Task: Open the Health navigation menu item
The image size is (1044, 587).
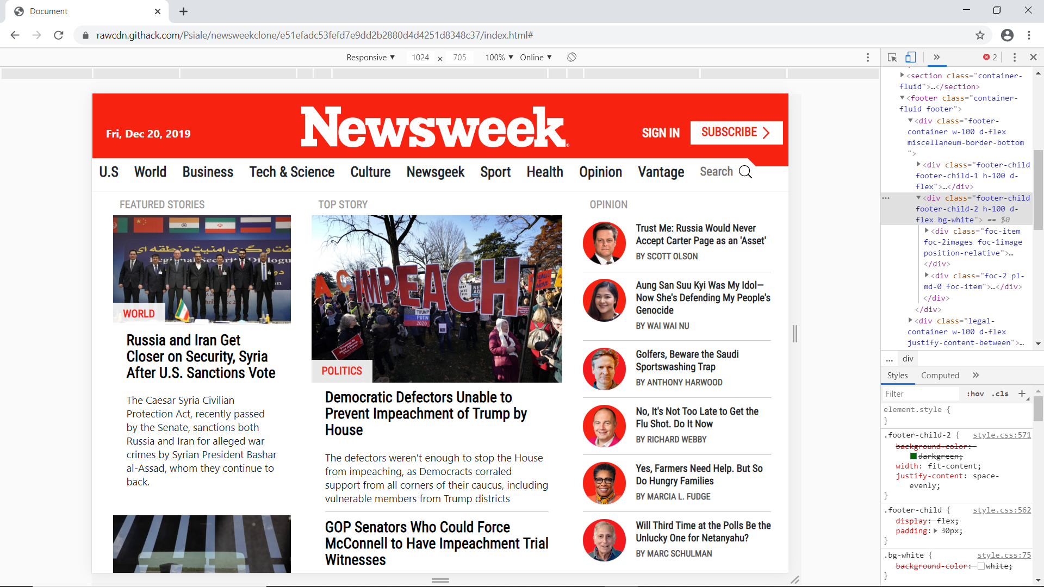Action: [544, 172]
